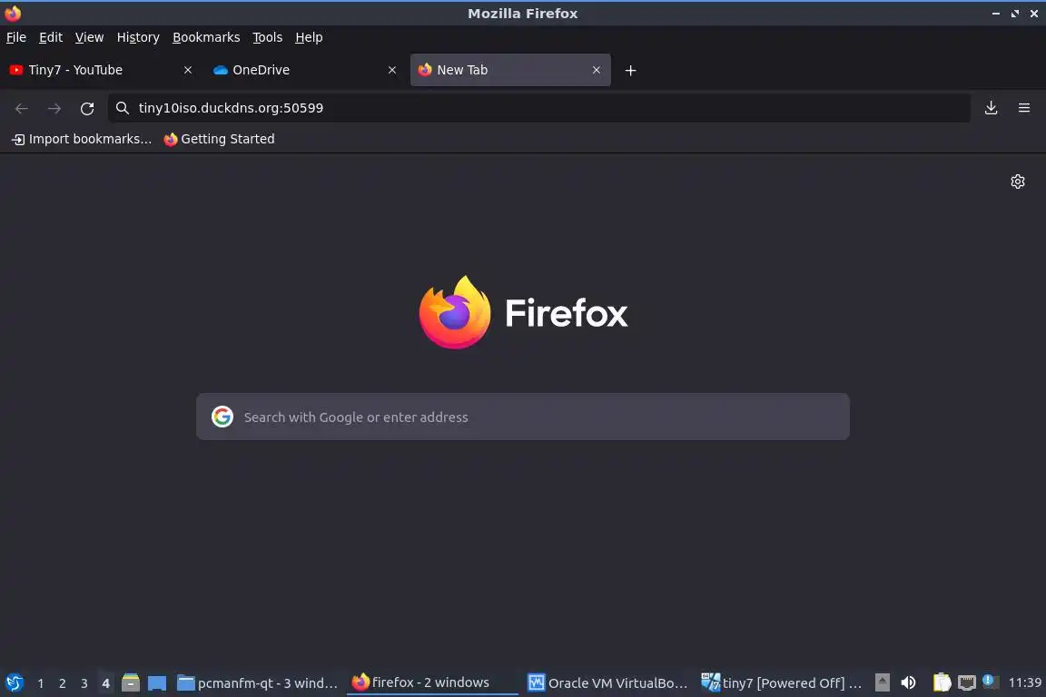Click the Search with Google field
The width and height of the screenshot is (1046, 697).
[x=523, y=417]
